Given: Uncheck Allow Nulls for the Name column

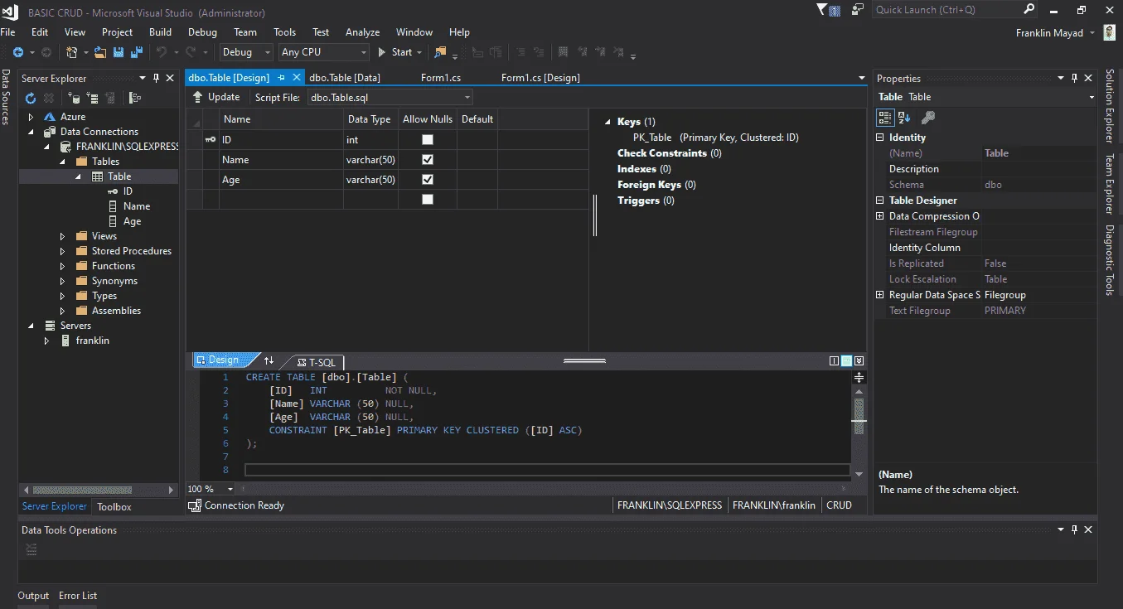Looking at the screenshot, I should point(428,160).
